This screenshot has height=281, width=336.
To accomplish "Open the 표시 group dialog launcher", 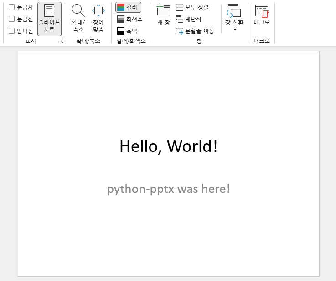I will (62, 41).
